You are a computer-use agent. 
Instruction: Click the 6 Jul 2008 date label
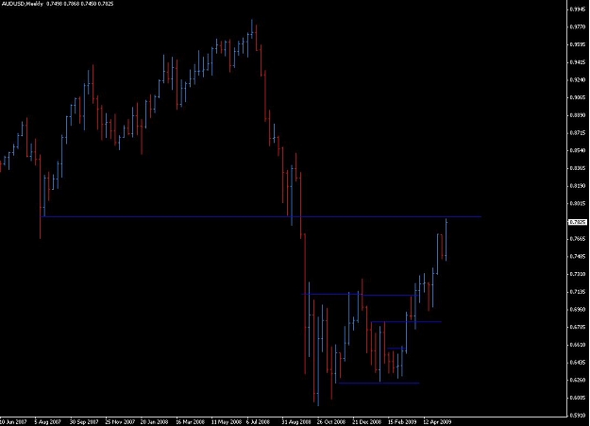pos(258,422)
